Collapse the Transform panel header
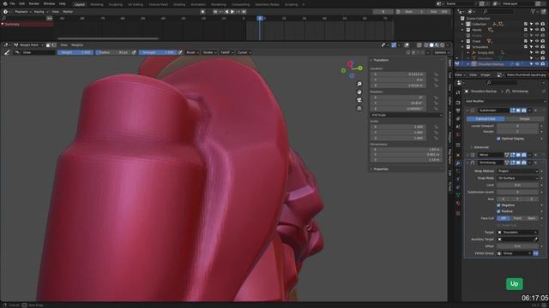The image size is (549, 308). (381, 60)
